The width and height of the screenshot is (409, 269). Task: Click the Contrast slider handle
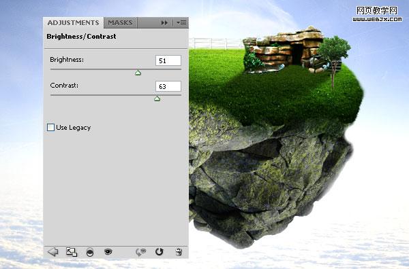coord(157,98)
